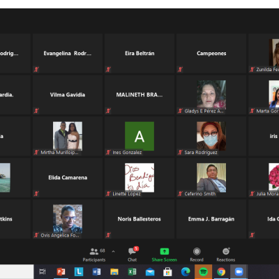
Task: Open the Reactions menu
Action: pos(226,255)
